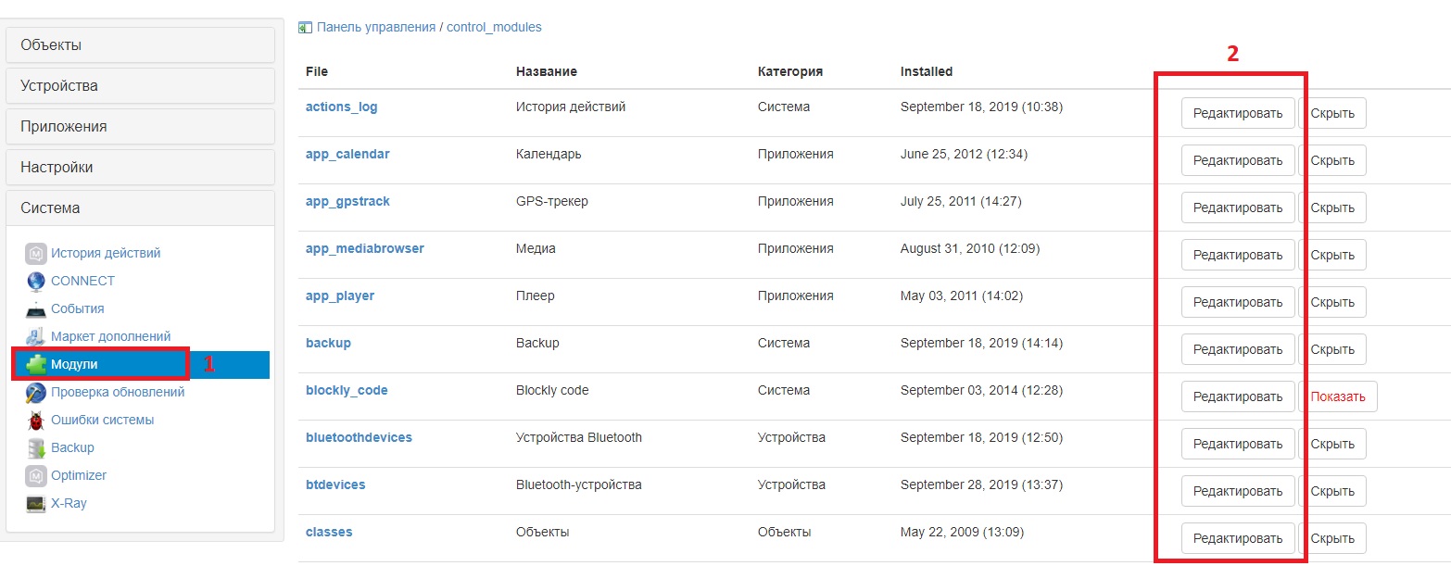Click the Optimizer sidebar icon
Viewport: 1451px width, 566px height.
pyautogui.click(x=36, y=475)
